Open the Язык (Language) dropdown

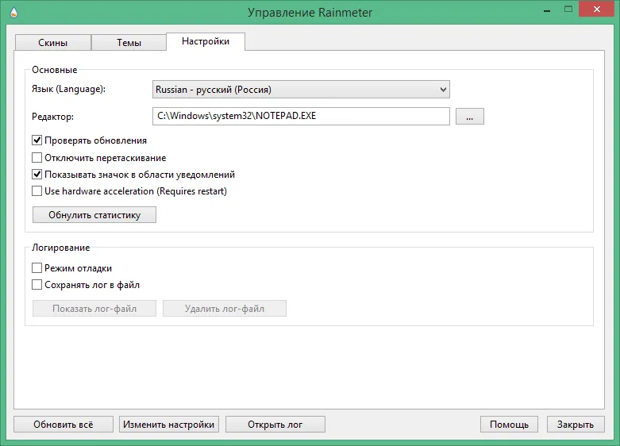pos(301,90)
